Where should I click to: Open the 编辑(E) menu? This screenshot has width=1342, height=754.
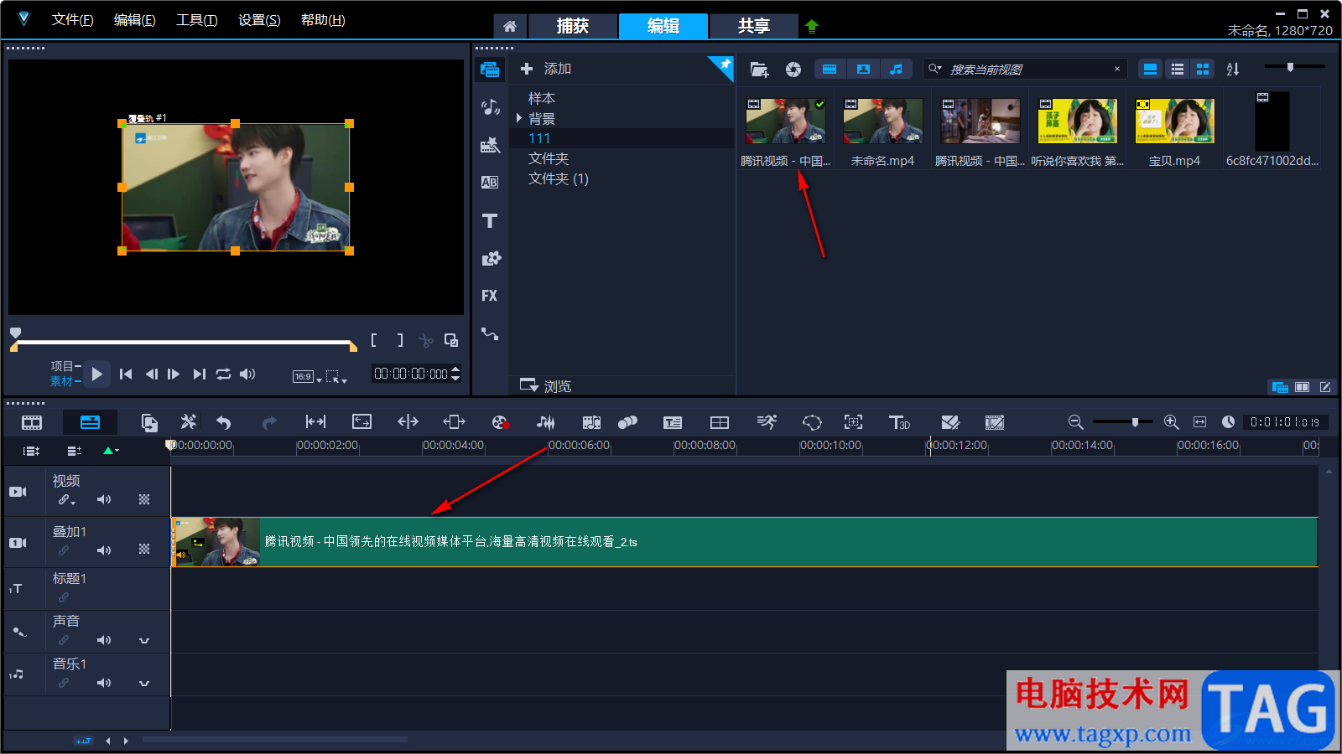click(135, 20)
